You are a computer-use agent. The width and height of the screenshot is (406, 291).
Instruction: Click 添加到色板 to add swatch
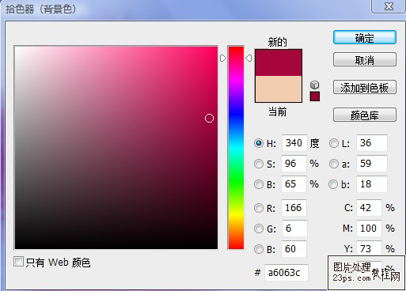[x=365, y=87]
